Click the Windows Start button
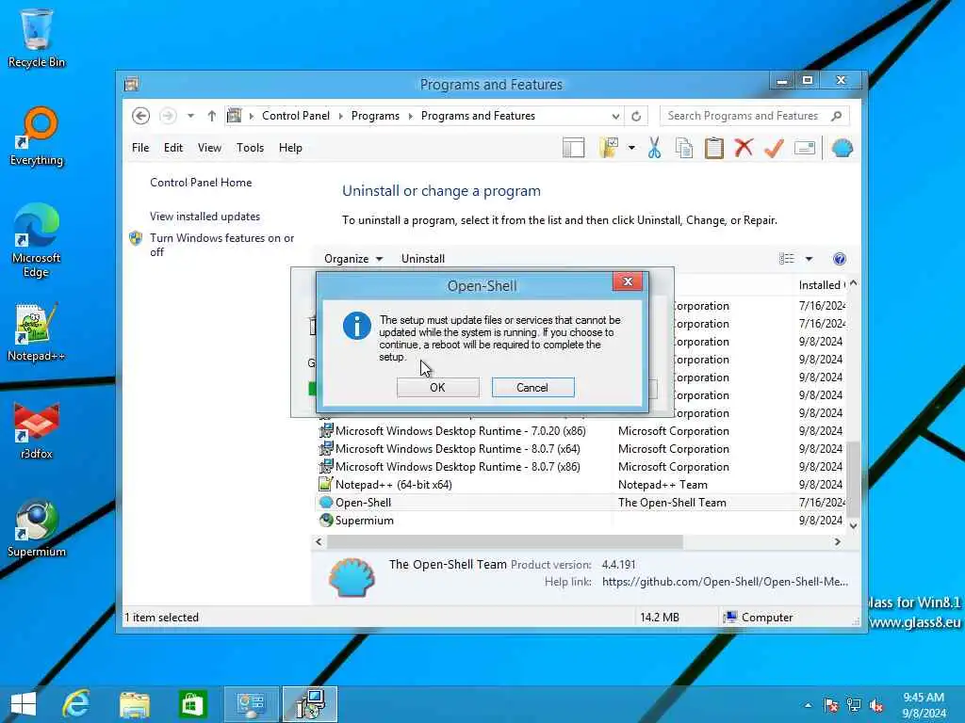965x723 pixels. [x=24, y=704]
